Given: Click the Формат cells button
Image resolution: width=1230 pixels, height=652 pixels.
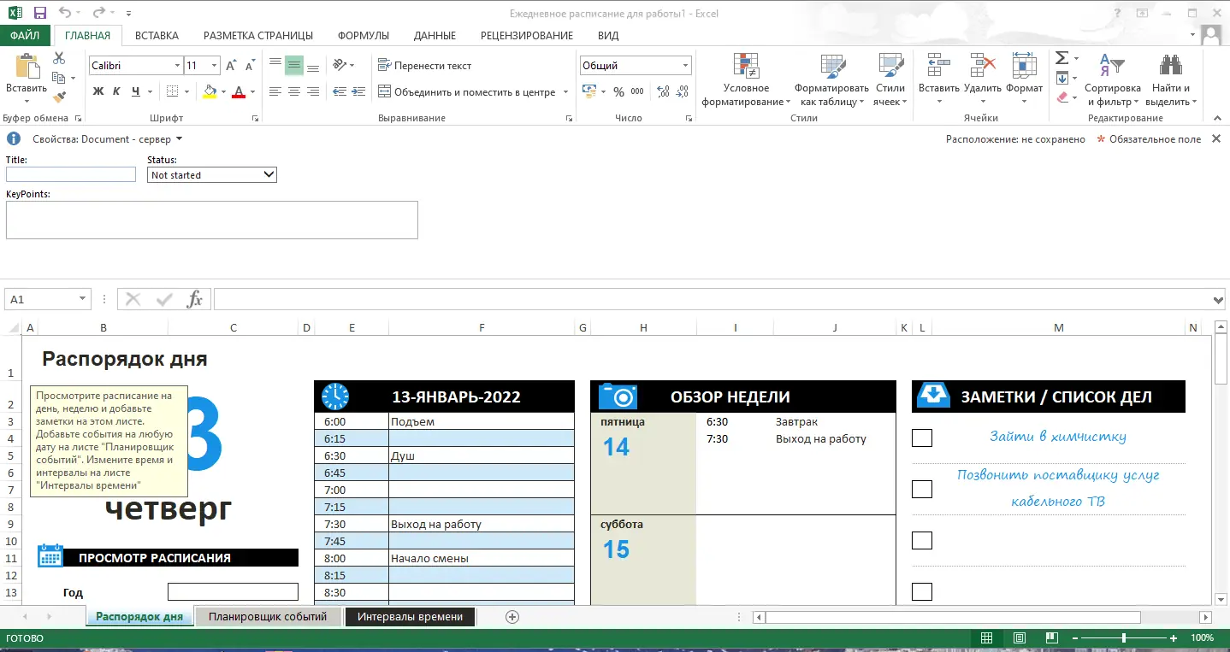Looking at the screenshot, I should 1024,82.
